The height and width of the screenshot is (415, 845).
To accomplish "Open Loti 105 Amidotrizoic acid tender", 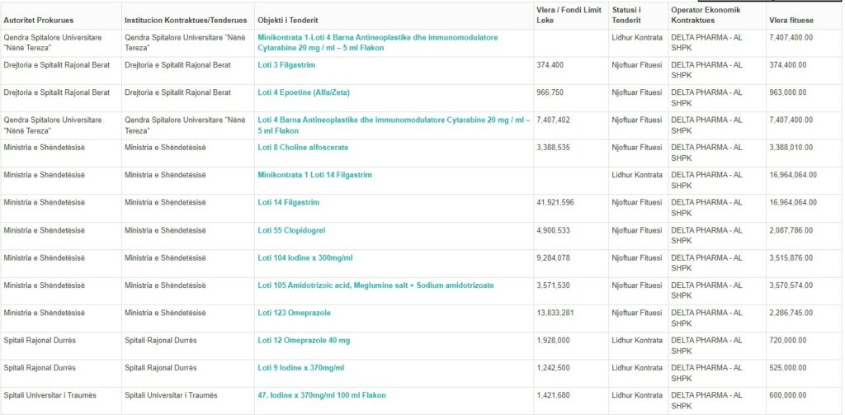I will click(x=375, y=285).
